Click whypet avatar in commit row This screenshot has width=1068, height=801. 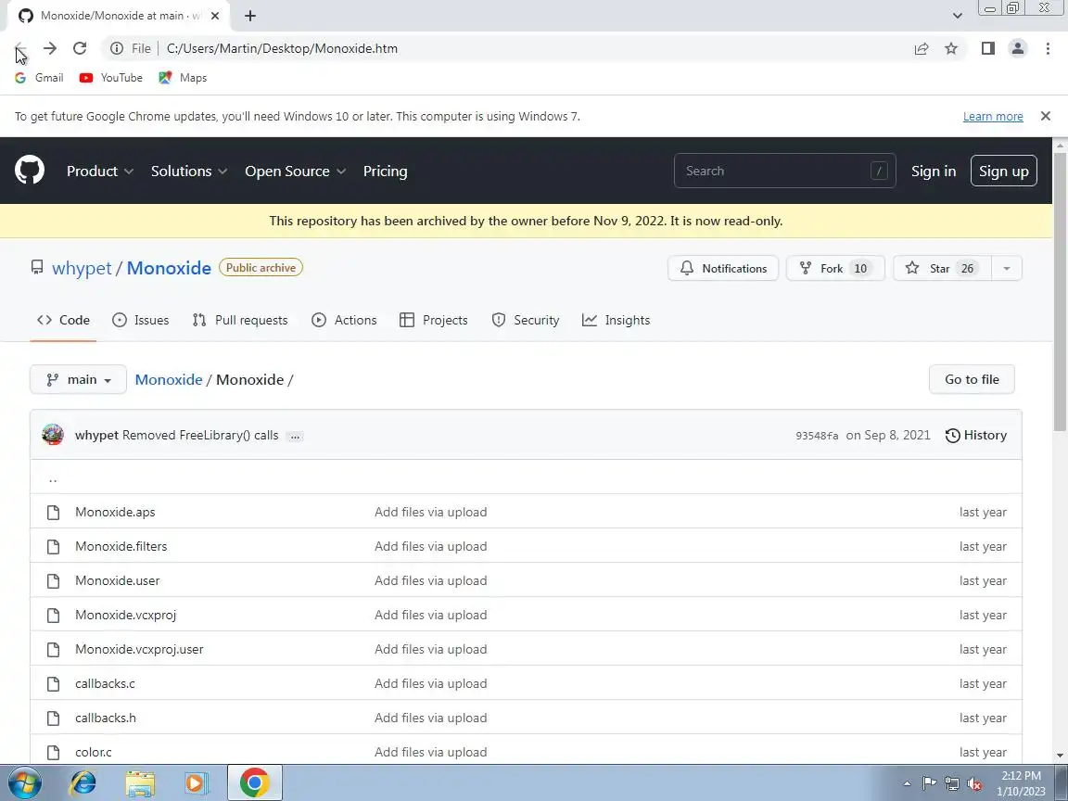pos(53,435)
